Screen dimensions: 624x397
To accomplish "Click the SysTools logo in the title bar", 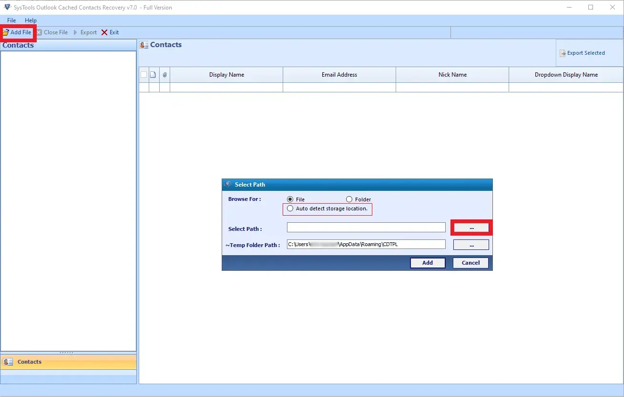I will [7, 7].
